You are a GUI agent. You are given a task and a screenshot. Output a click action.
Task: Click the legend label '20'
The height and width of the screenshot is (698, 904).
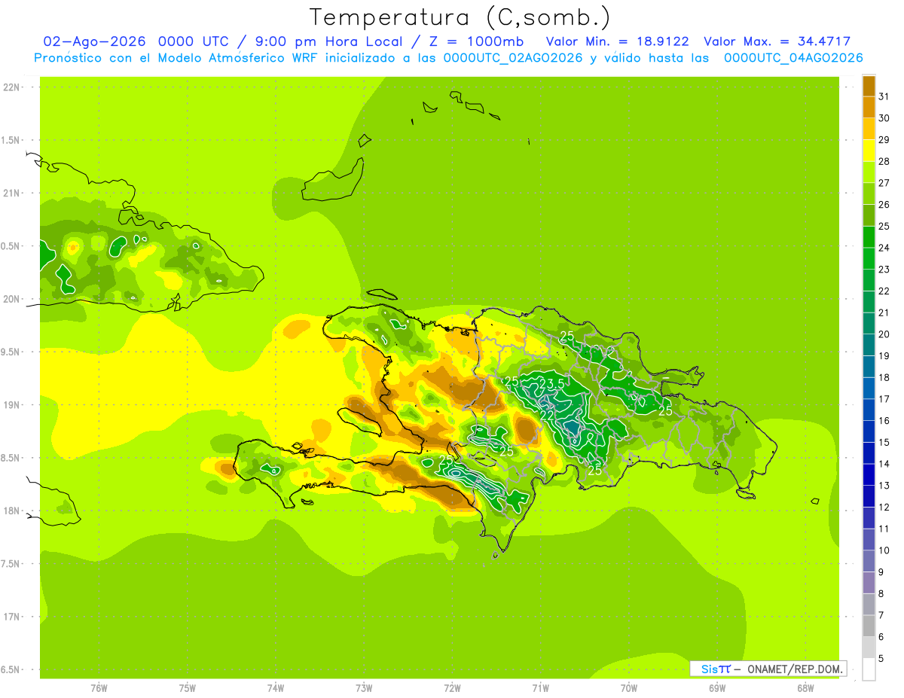pos(884,334)
